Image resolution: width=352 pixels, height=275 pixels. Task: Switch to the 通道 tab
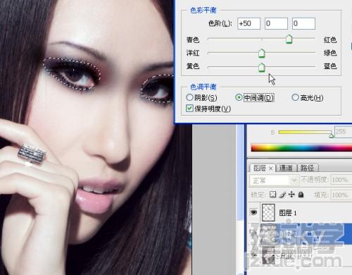coord(286,168)
